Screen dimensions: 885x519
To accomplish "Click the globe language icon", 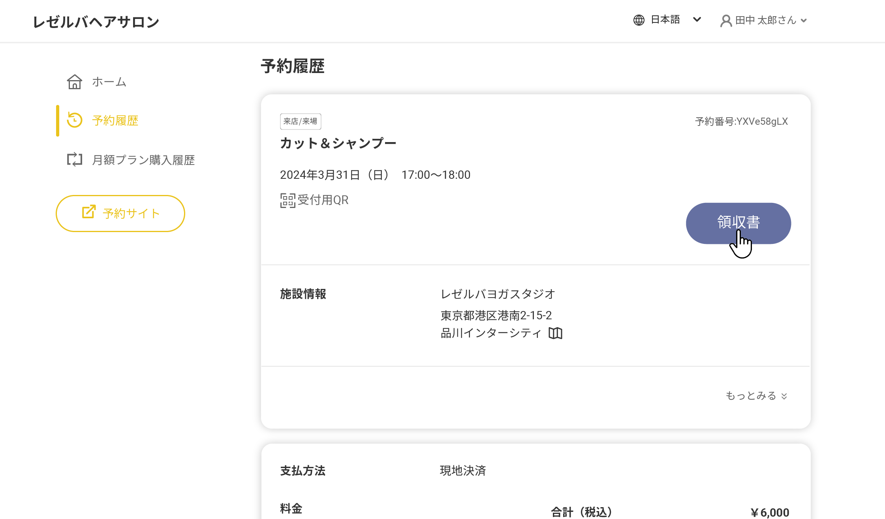I will [639, 20].
